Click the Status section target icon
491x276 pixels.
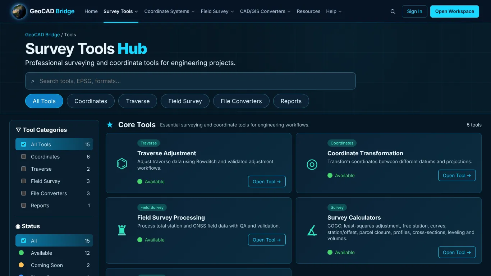[x=18, y=226]
